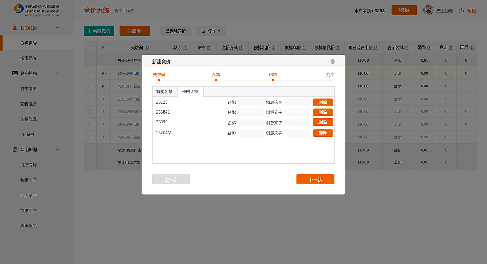Image resolution: width=487 pixels, height=264 pixels.
Task: Click the orange $充值 recharge button
Action: coord(404,10)
